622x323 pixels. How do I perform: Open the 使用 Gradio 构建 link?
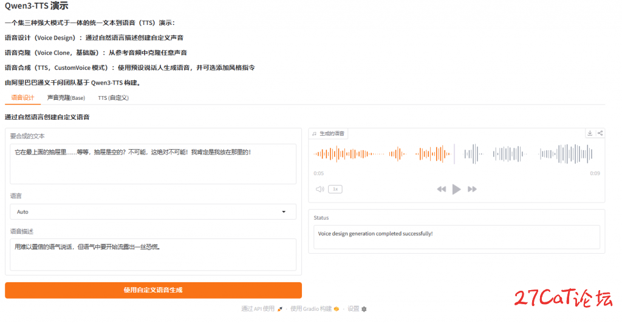click(315, 308)
